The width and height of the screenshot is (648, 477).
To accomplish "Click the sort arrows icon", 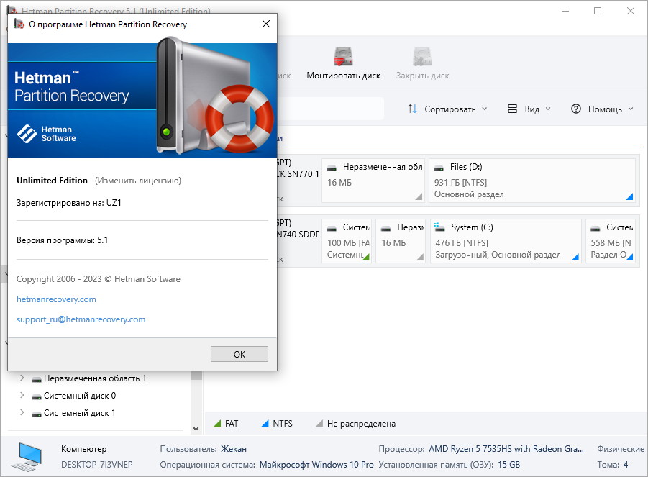I will click(412, 109).
